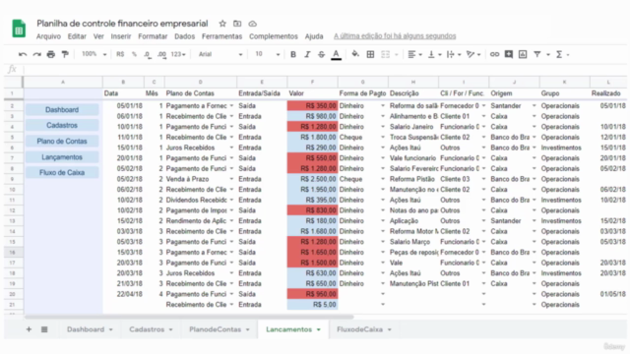Open the Formatar menu
This screenshot has height=354, width=630.
(153, 36)
